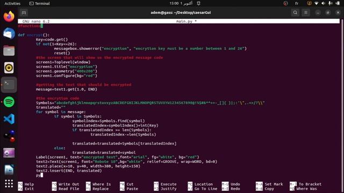Click the orange screen recorder tray icon
This screenshot has height=193, width=344.
(x=309, y=3)
